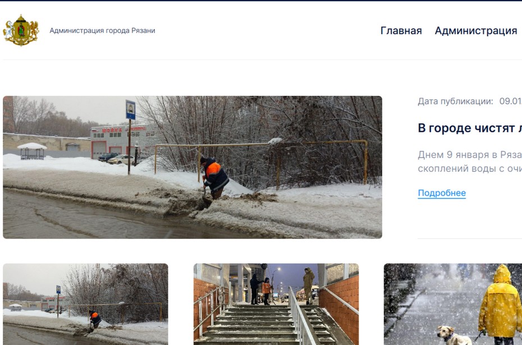Click the Дата публикации date text
The width and height of the screenshot is (522, 345).
(x=470, y=102)
